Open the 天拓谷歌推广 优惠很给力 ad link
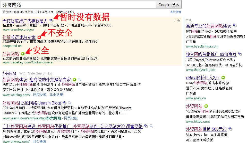This screenshot has width=247, height=143. point(25,21)
